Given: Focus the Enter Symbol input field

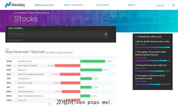Looking at the screenshot, I should [x=58, y=34].
